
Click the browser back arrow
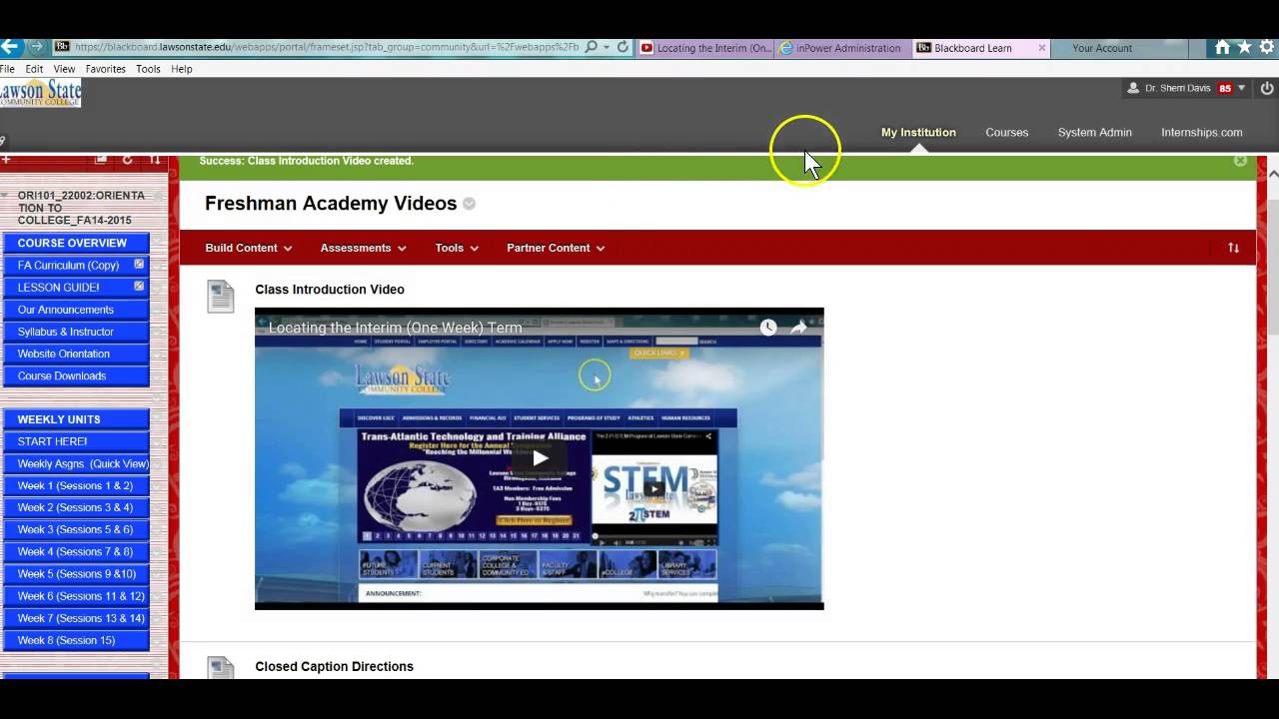pyautogui.click(x=9, y=47)
